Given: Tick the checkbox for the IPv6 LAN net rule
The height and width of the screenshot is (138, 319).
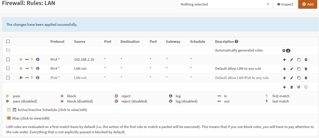Looking at the screenshot, I should pos(8,78).
